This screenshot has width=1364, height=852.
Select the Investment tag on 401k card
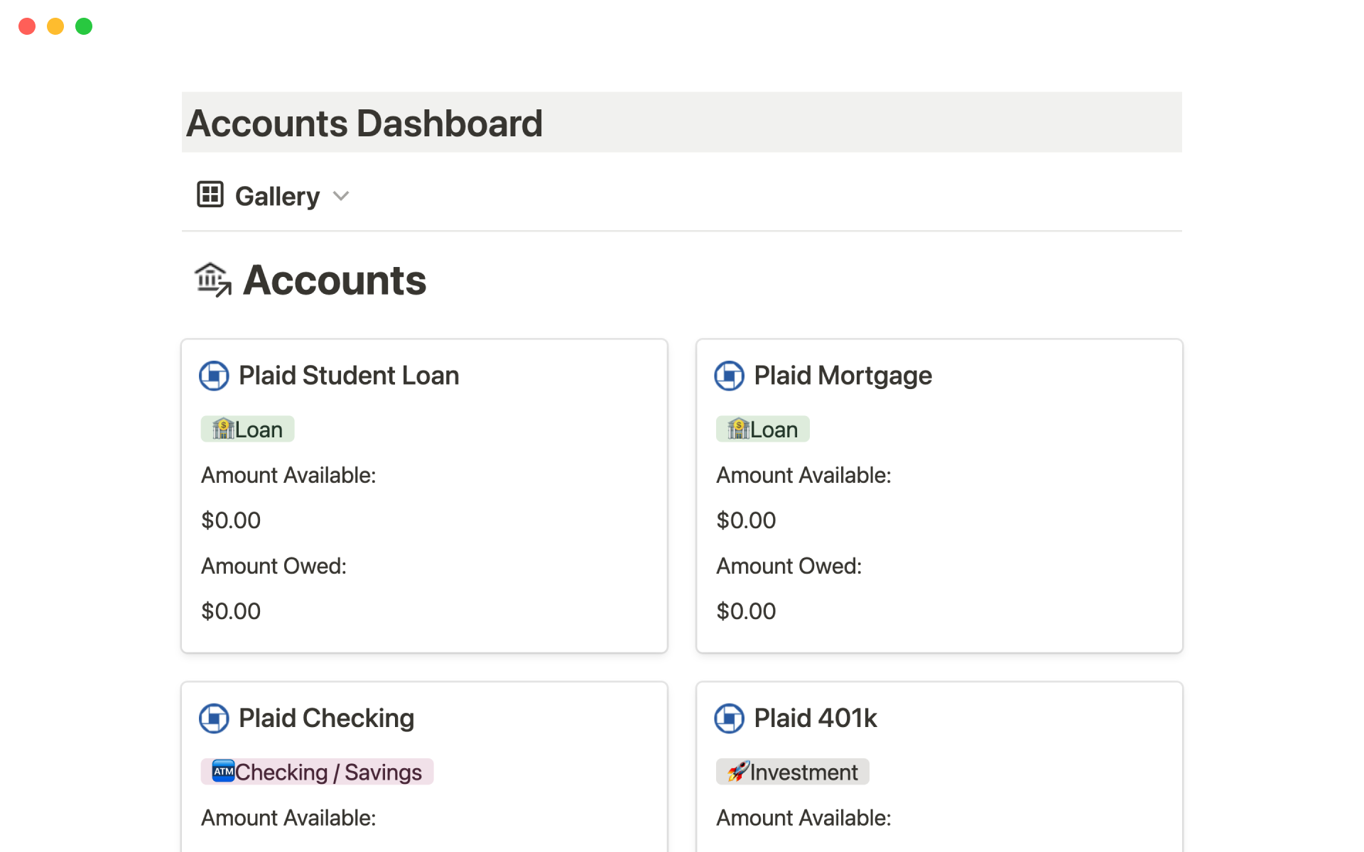pyautogui.click(x=792, y=772)
